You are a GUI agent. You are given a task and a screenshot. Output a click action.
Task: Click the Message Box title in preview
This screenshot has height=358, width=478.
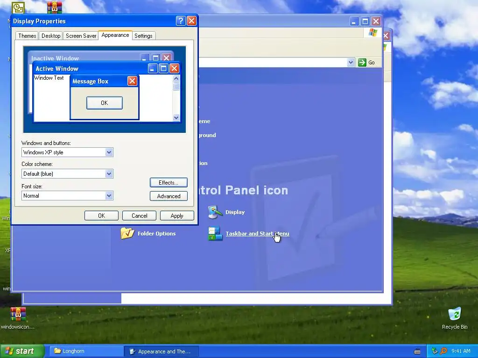(90, 81)
